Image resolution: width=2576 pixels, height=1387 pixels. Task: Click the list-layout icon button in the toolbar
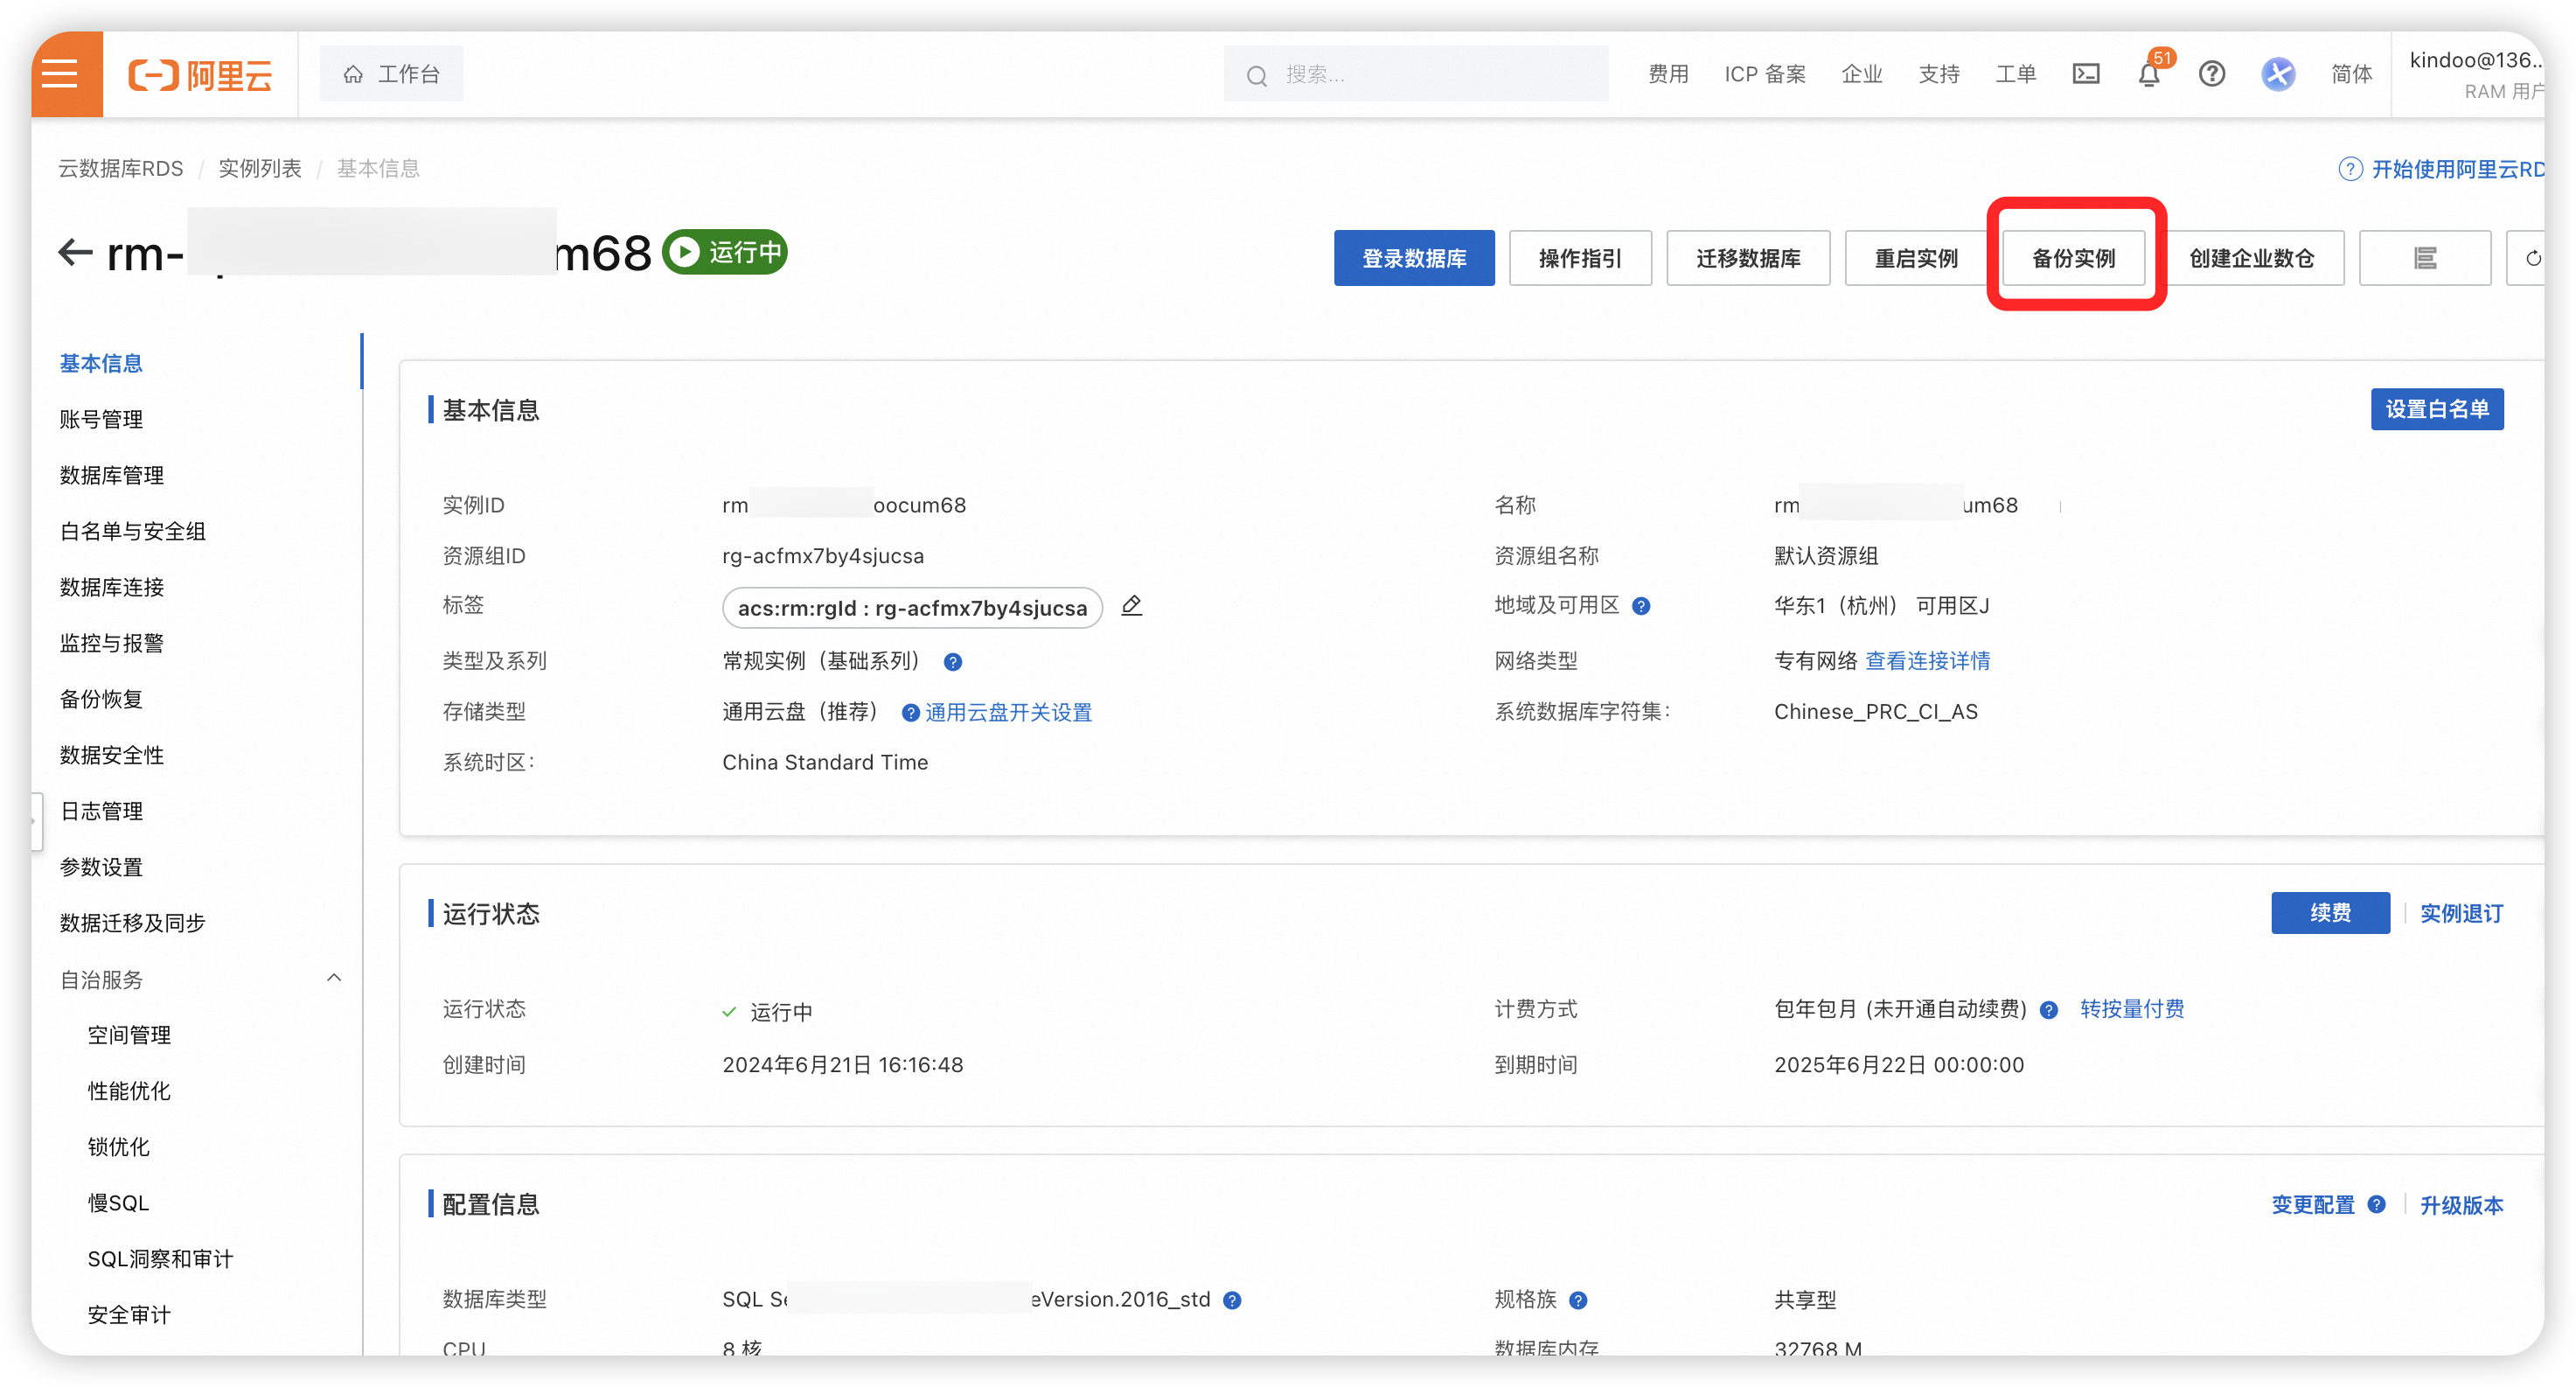2425,258
